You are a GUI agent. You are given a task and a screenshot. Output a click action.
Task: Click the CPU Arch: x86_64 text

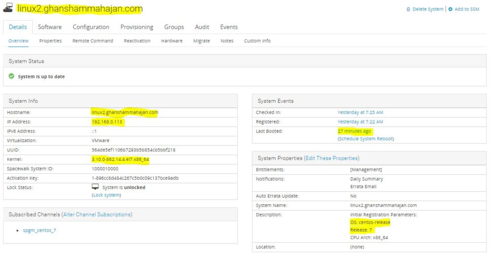(369, 237)
